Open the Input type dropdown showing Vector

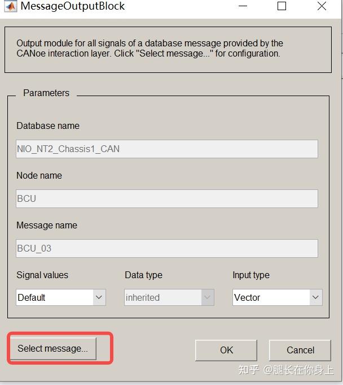(278, 297)
